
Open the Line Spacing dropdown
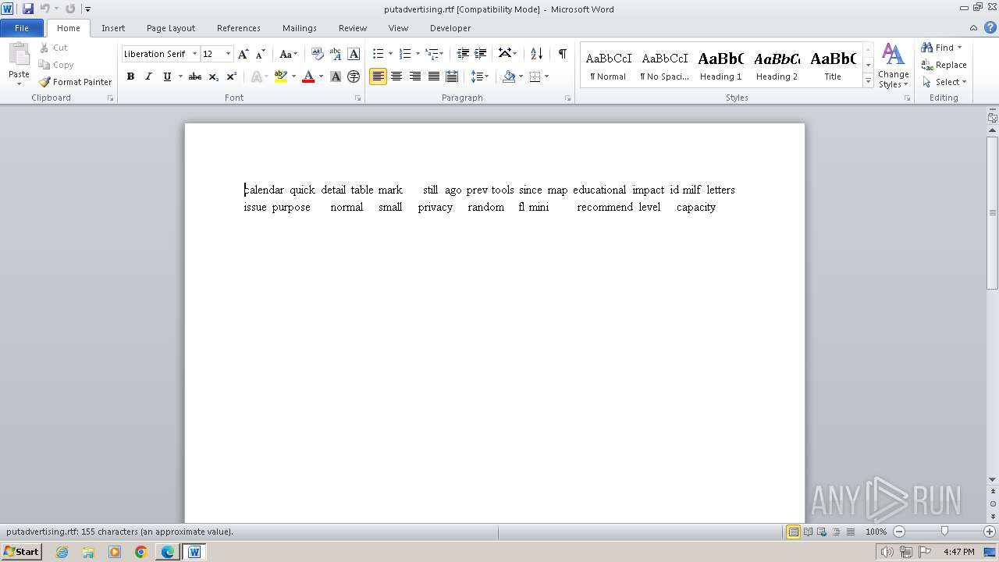[x=480, y=76]
